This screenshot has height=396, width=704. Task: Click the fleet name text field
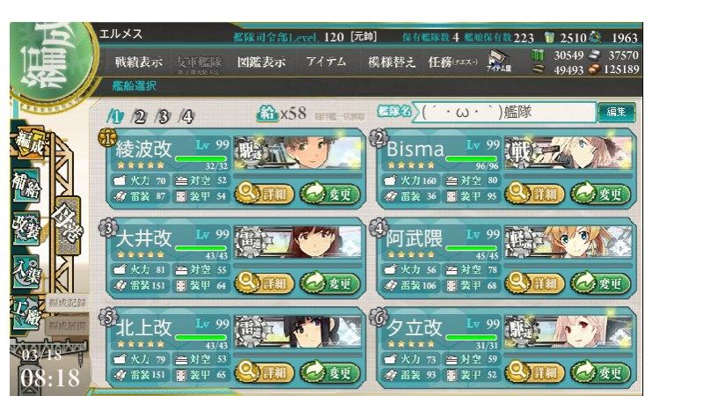pyautogui.click(x=505, y=112)
